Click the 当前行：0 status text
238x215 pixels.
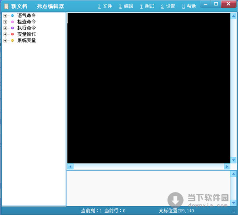click(115, 211)
